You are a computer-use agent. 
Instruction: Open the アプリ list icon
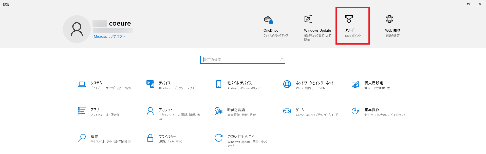point(82,111)
